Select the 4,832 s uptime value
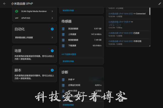This screenshot has height=108, width=163. click(98, 85)
